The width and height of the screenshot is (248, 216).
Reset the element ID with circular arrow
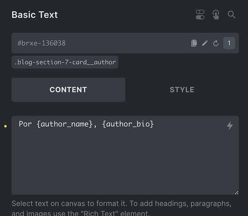pyautogui.click(x=216, y=43)
